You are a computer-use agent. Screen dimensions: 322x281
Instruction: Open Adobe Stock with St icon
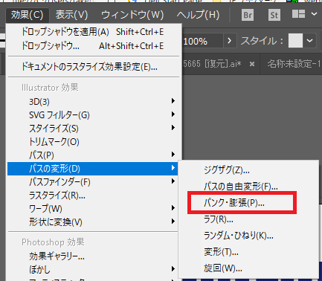coord(274,16)
